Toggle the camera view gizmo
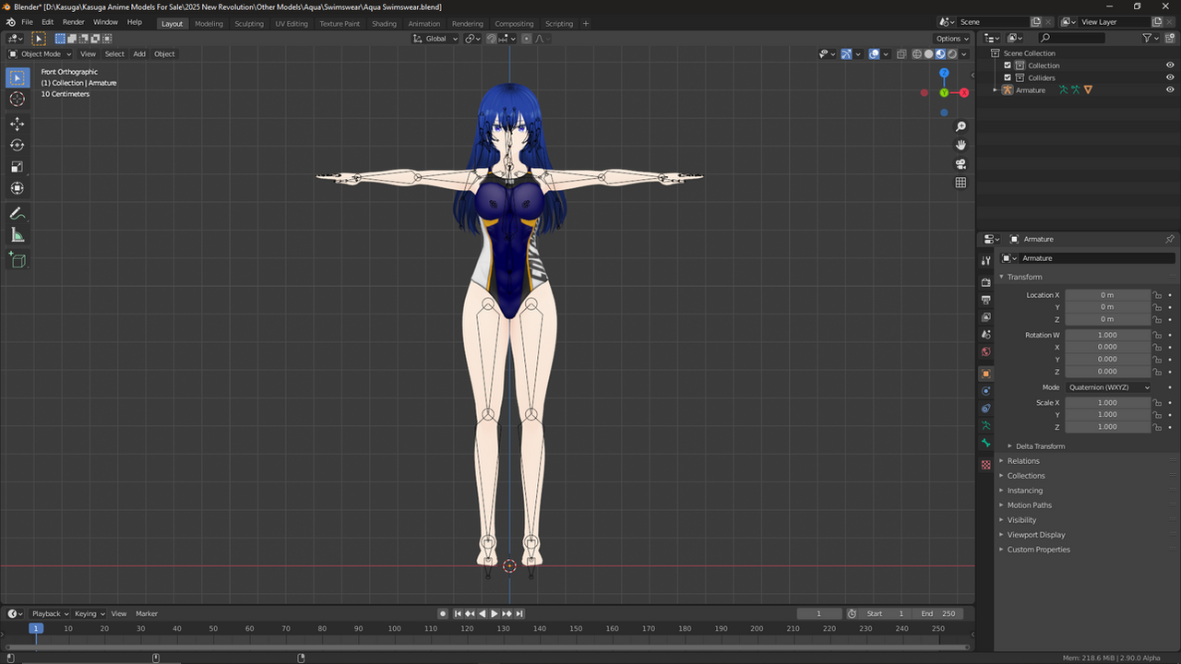This screenshot has width=1181, height=664. [x=960, y=164]
